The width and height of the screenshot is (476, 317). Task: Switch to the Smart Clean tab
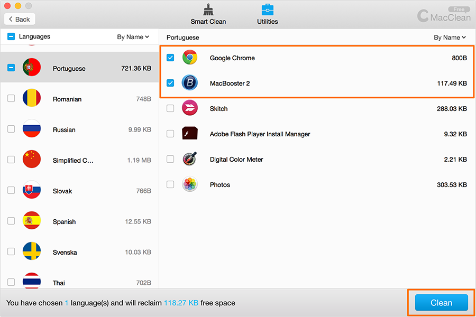(x=208, y=15)
